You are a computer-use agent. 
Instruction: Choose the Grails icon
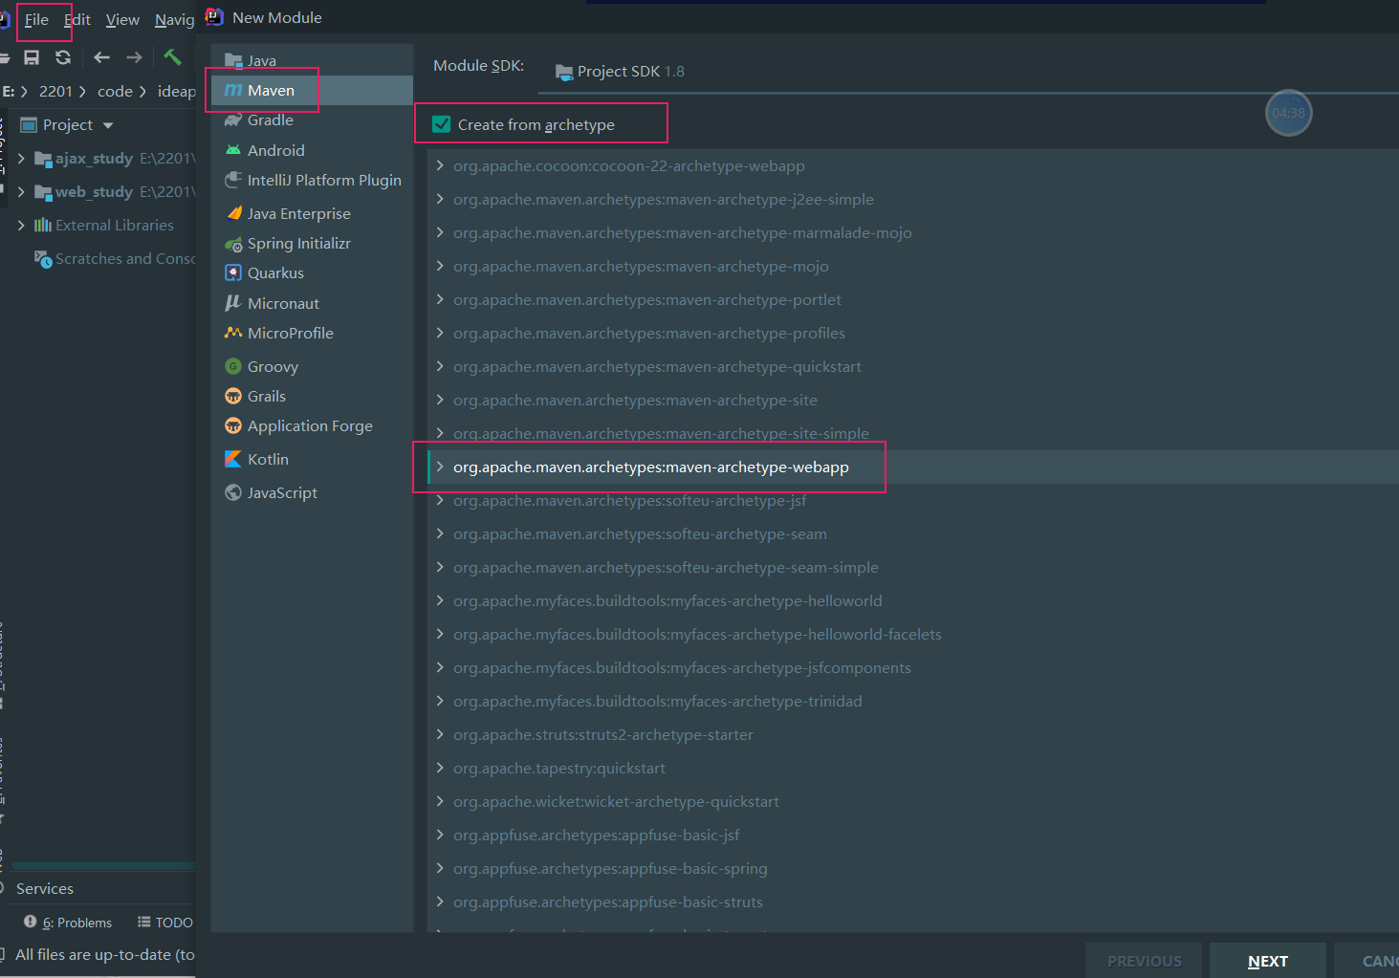coord(233,396)
